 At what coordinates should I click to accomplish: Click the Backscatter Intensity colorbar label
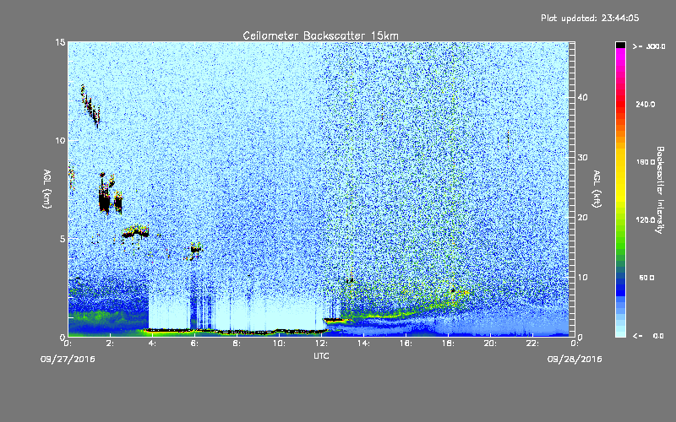660,190
